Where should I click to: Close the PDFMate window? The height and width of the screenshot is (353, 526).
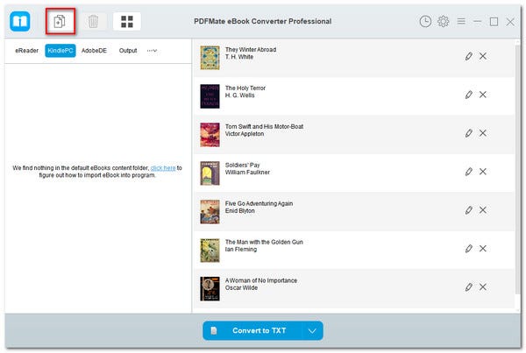(x=510, y=22)
